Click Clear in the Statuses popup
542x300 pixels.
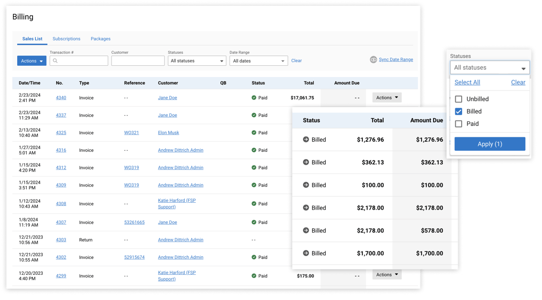click(x=518, y=82)
